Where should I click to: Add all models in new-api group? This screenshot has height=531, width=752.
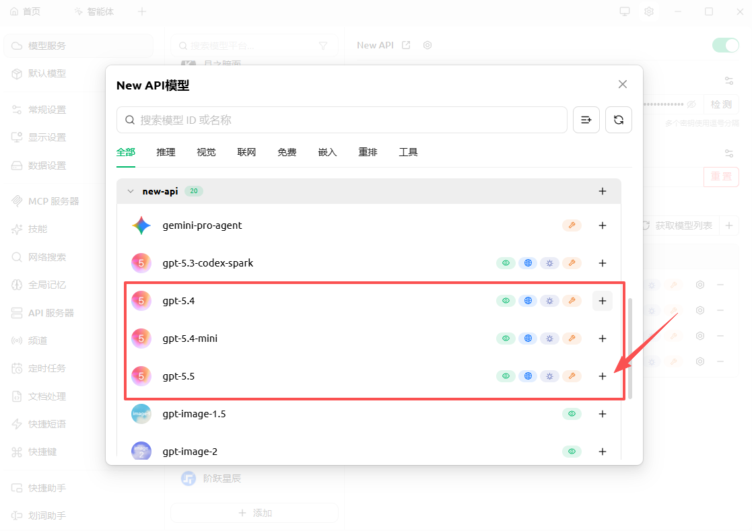[x=603, y=191]
